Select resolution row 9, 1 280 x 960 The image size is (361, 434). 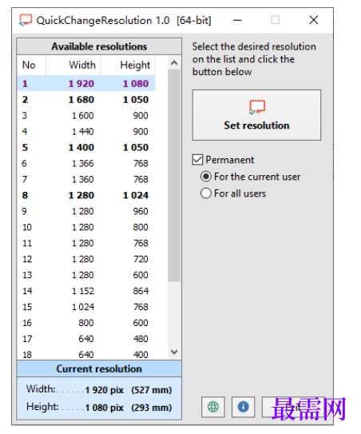[86, 211]
